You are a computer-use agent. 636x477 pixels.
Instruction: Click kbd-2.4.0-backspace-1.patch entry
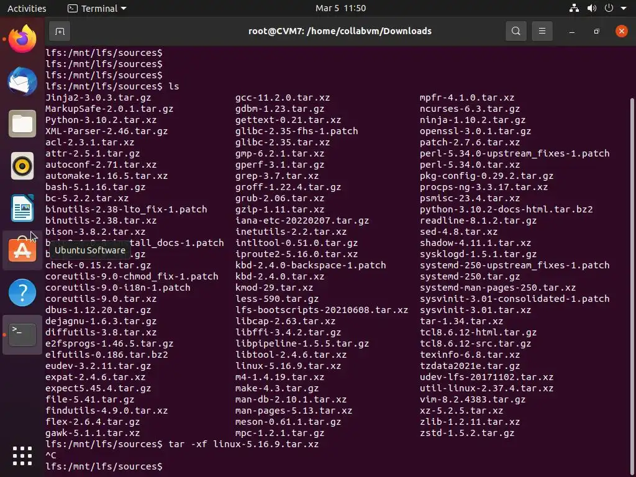[311, 266]
